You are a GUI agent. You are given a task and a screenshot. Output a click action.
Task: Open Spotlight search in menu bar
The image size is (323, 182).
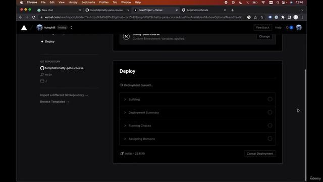(278, 2)
